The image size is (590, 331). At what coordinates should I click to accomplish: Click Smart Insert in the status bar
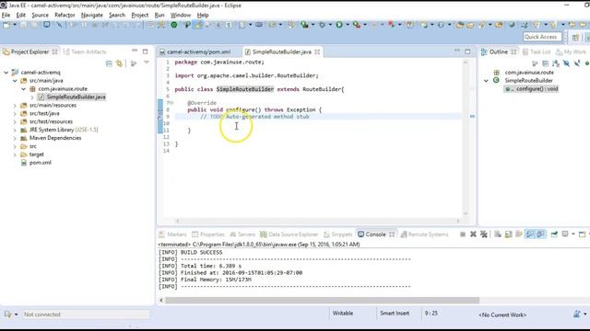[395, 313]
